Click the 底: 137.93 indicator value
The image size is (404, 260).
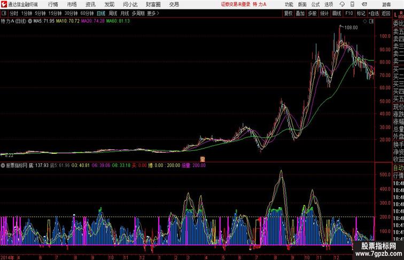click(38, 166)
